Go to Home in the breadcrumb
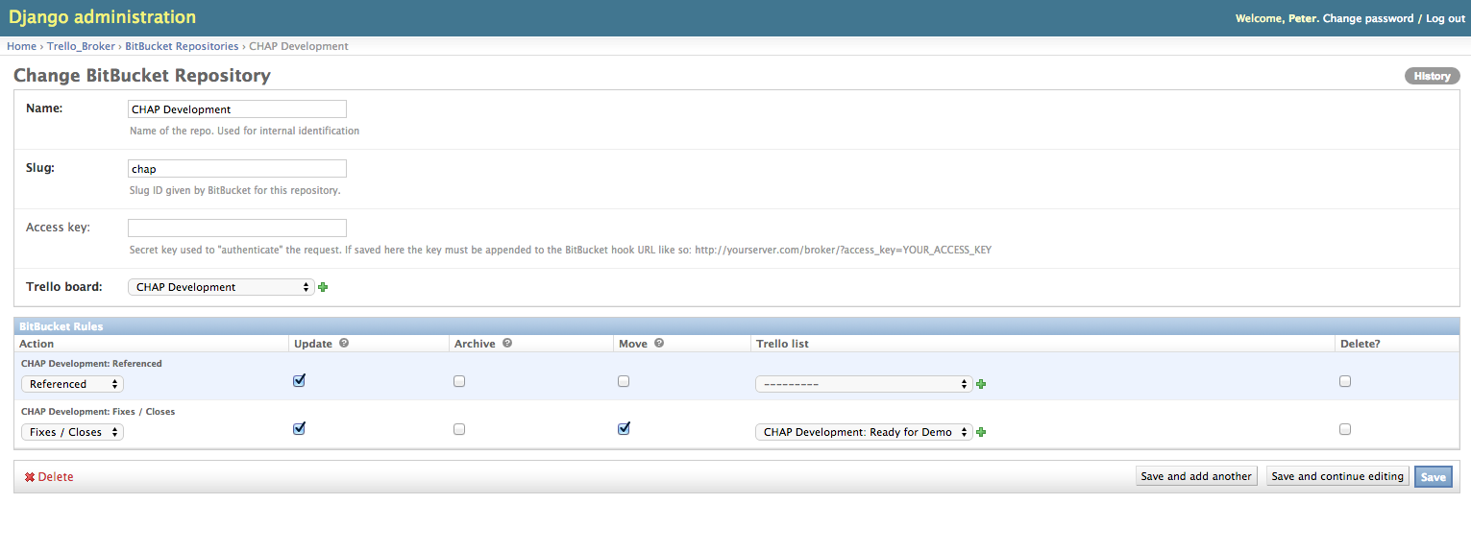This screenshot has height=552, width=1471. point(21,46)
